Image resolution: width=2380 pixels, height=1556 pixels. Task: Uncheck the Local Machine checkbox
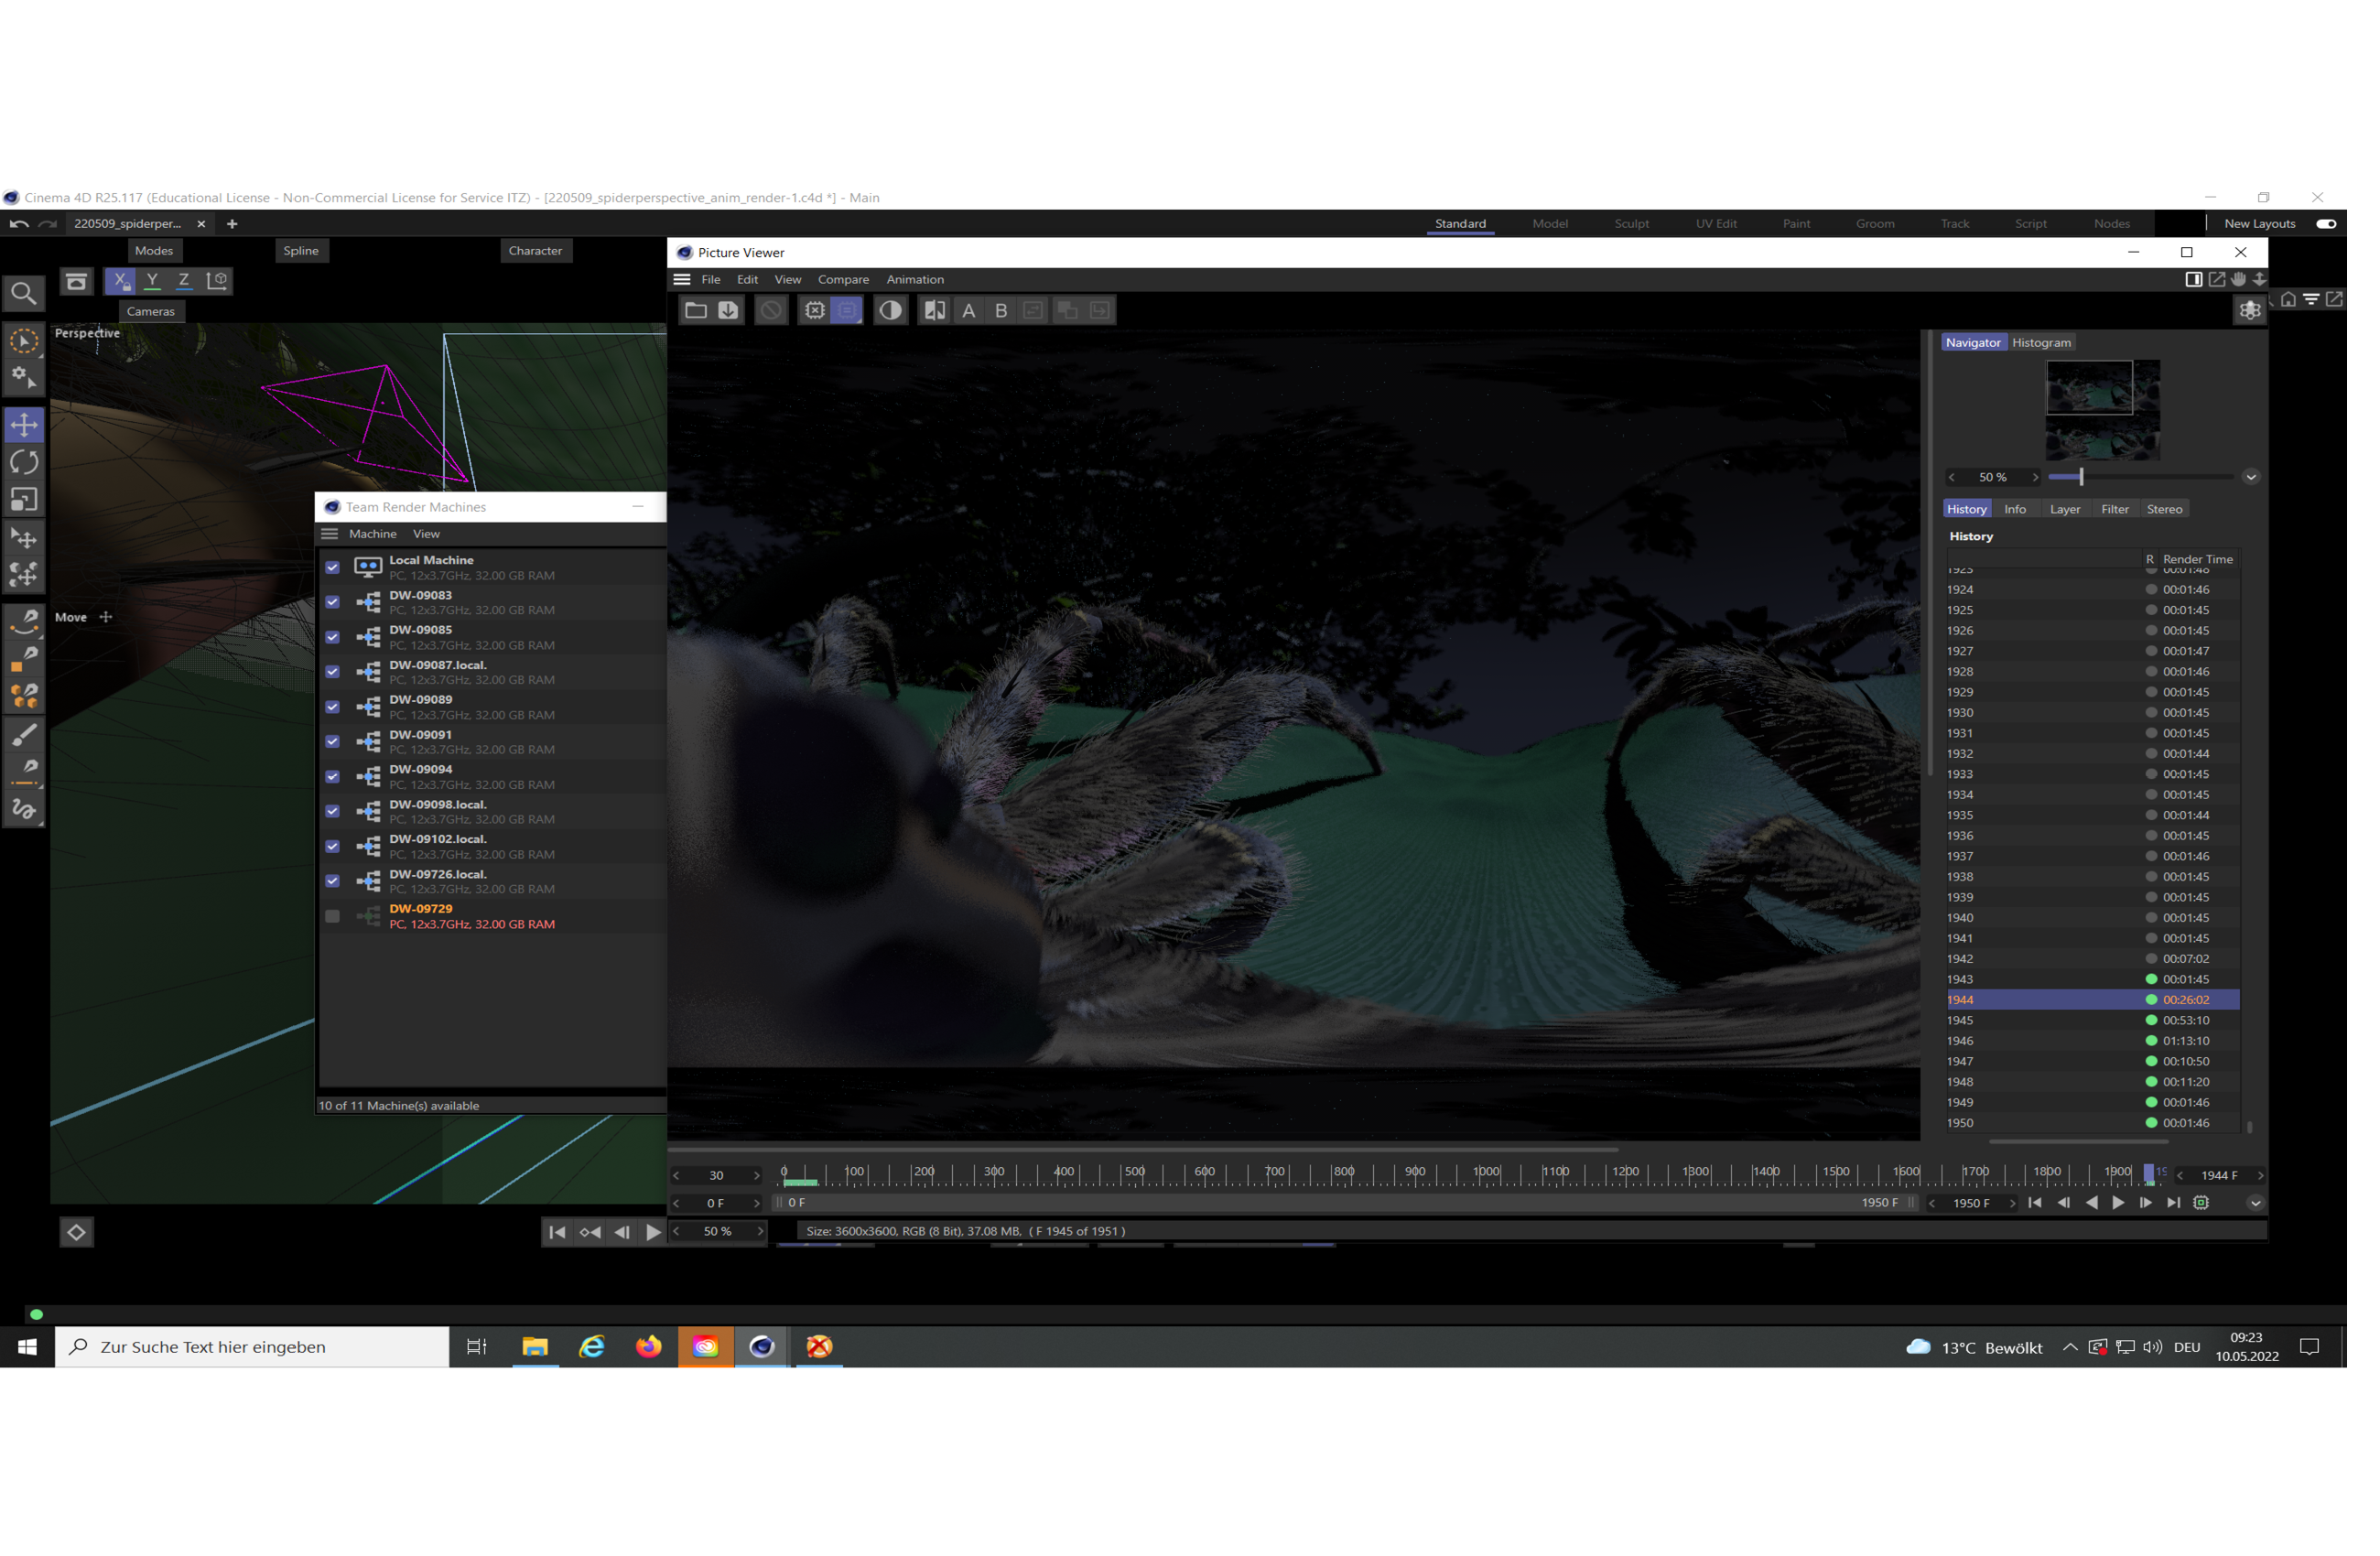click(x=333, y=568)
